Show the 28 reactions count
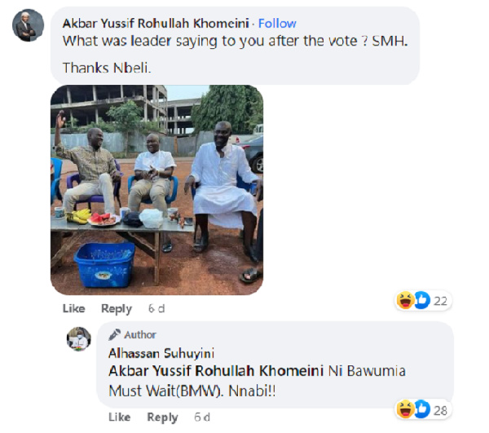This screenshot has width=489, height=433. tap(440, 410)
